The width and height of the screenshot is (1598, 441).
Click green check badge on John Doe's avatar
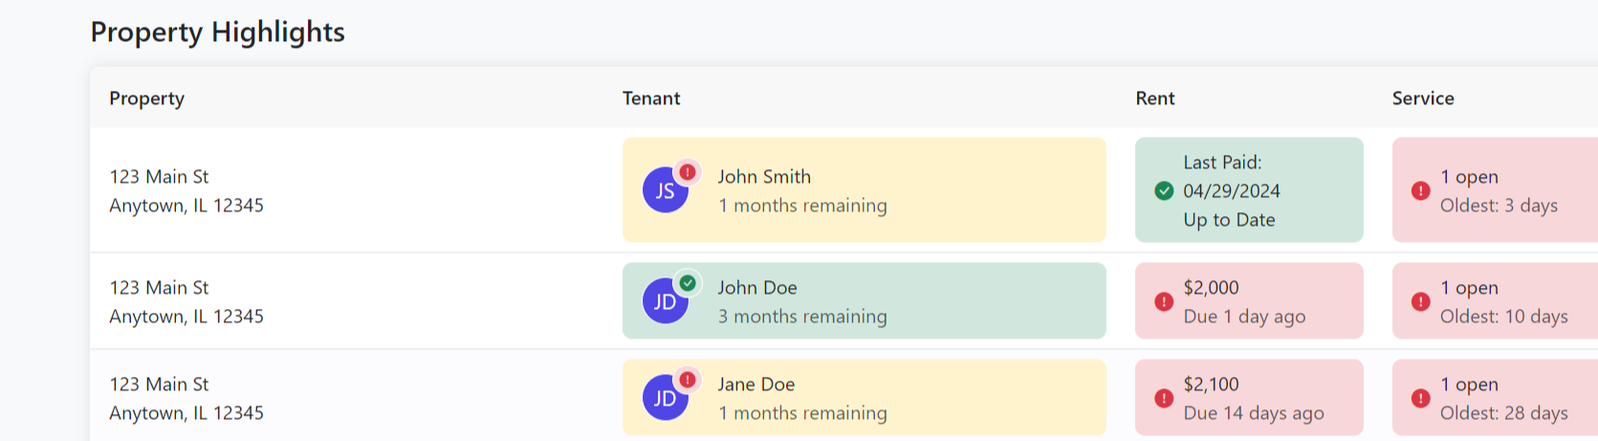[x=688, y=283]
